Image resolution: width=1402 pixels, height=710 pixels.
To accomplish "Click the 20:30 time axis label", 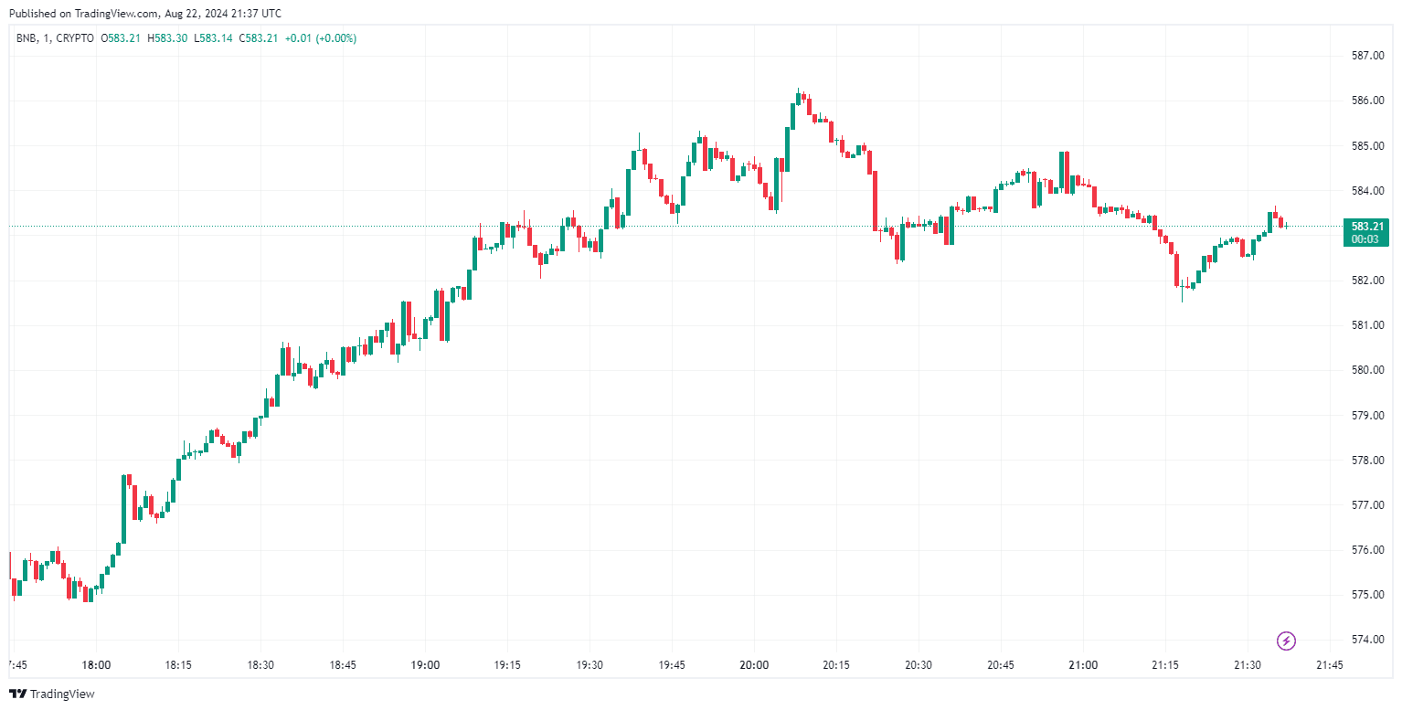I will (919, 665).
